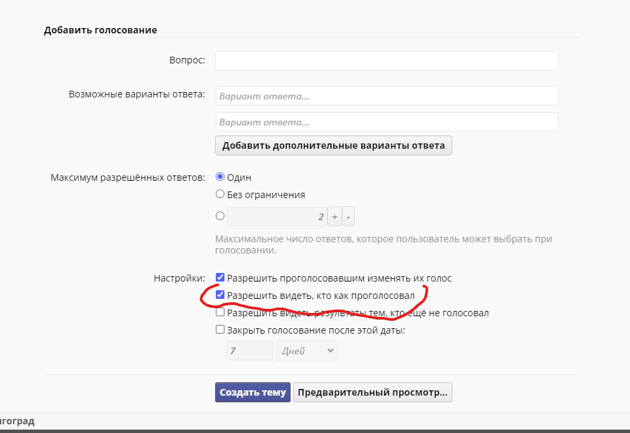Increase answers count with plus button
The image size is (630, 433).
click(x=335, y=217)
